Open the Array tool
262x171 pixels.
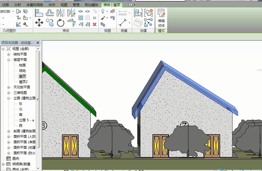point(81,18)
